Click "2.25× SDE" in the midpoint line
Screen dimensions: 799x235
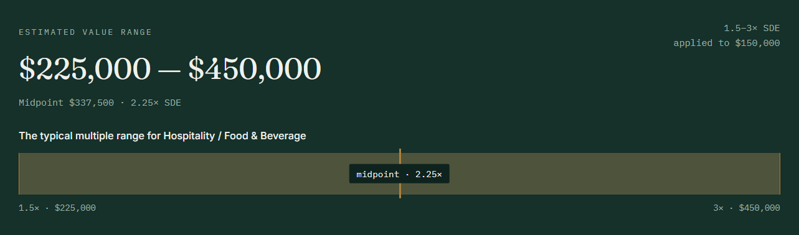156,103
